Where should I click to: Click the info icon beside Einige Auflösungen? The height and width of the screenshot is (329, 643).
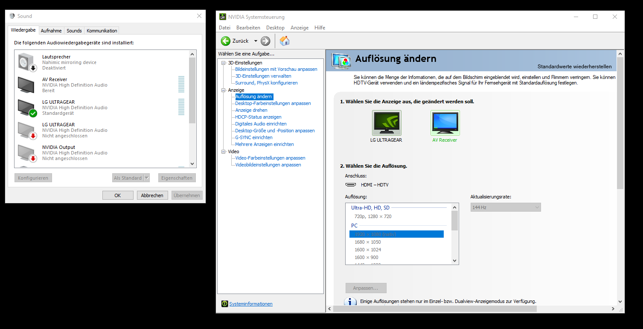350,301
